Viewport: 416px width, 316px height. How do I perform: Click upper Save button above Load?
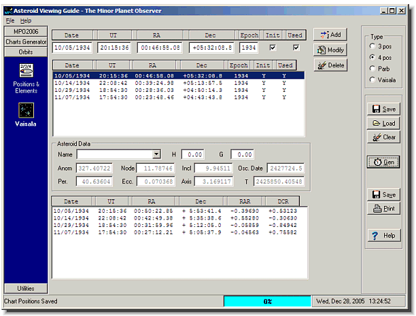coord(383,109)
